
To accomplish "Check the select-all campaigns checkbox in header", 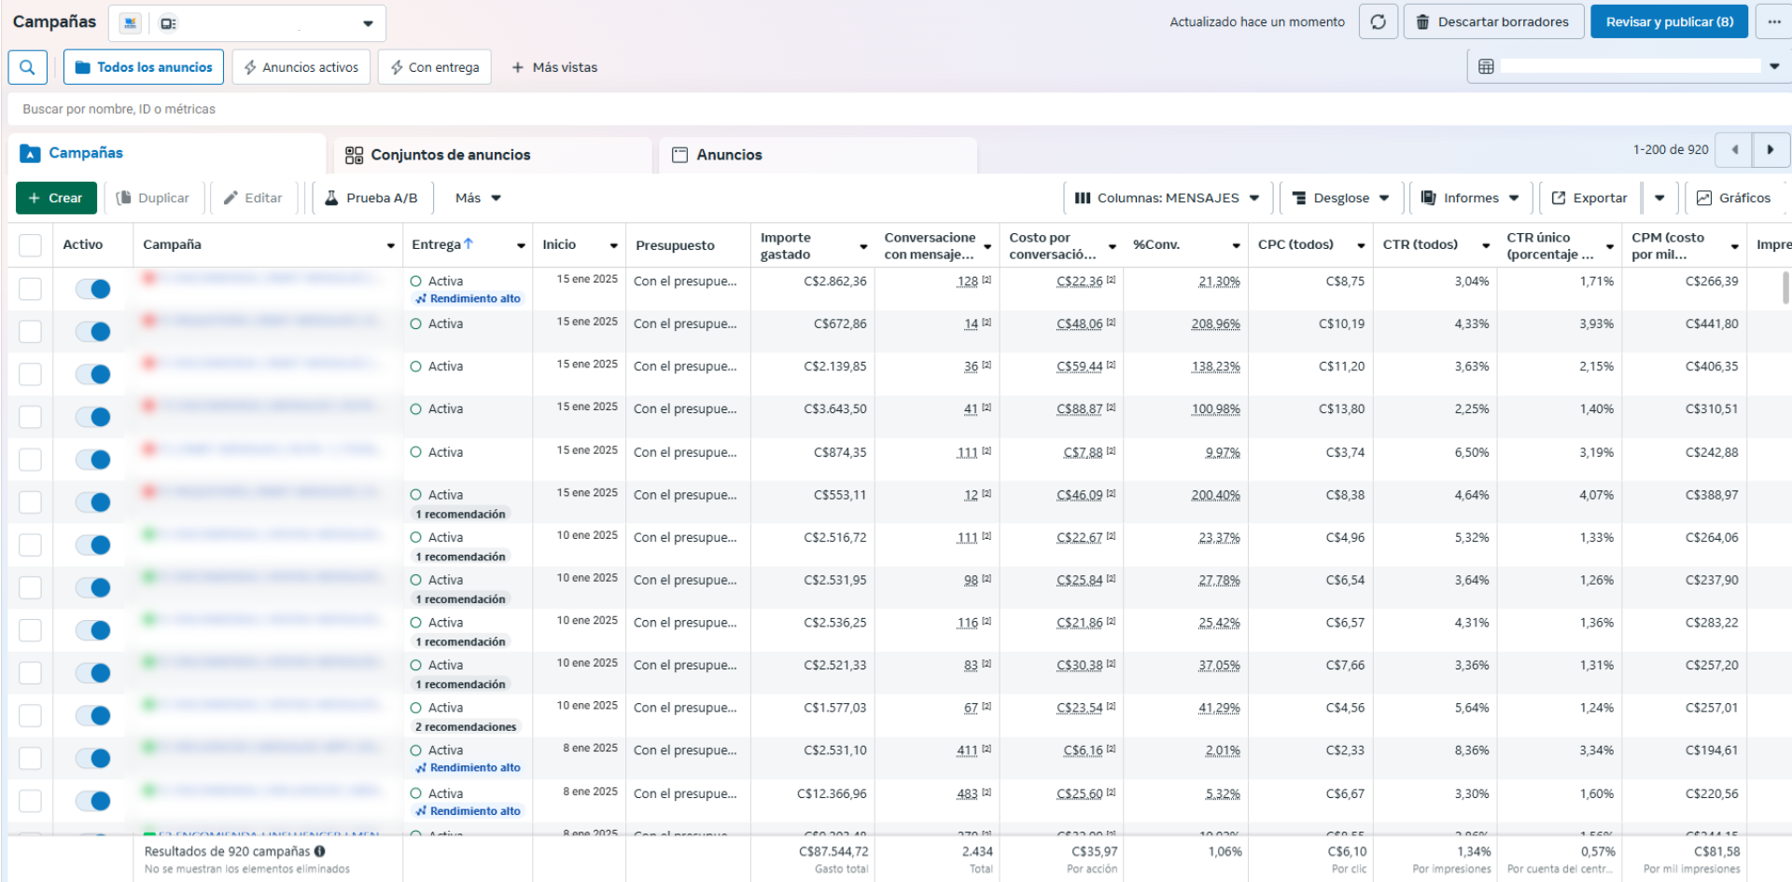I will [x=31, y=245].
